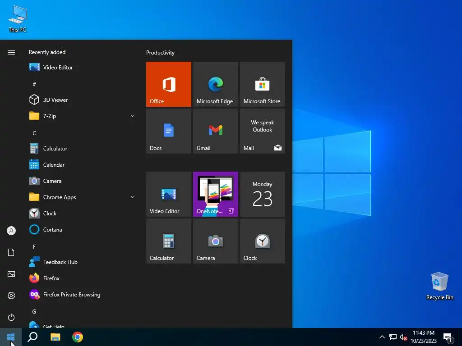462x346 pixels.
Task: Click the F letter header in app list
Action: tap(34, 246)
